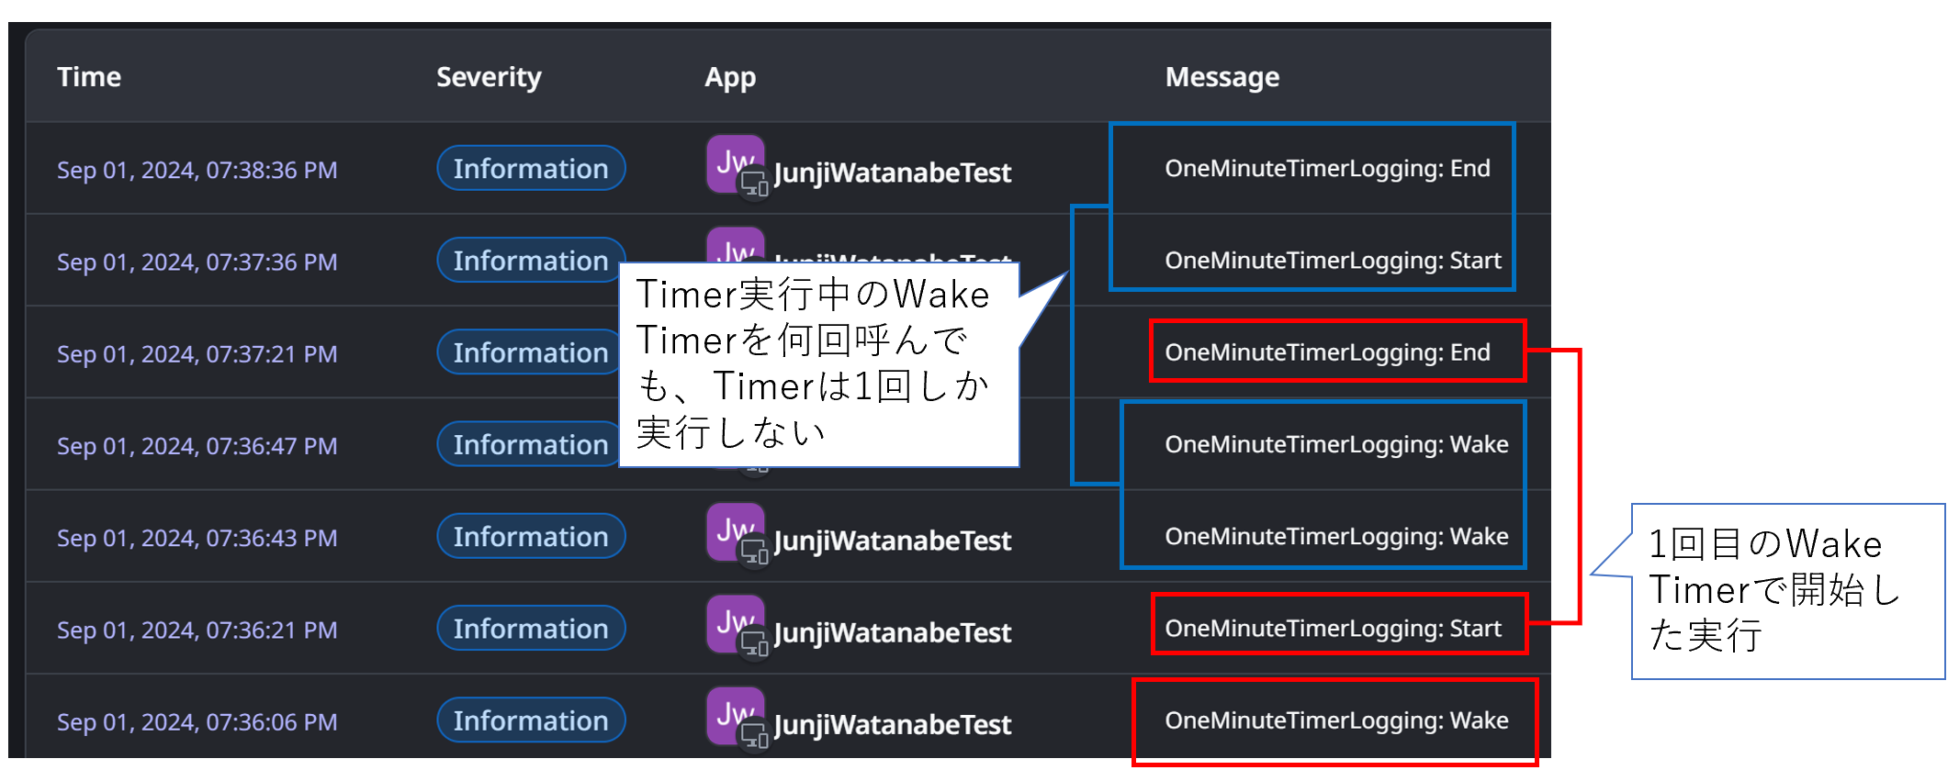Select the Message column header
The height and width of the screenshot is (770, 1959).
point(1222,77)
